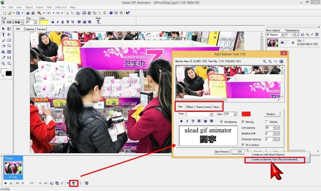Click the Undo arrow icon
This screenshot has height=191, width=321.
coord(49,13)
